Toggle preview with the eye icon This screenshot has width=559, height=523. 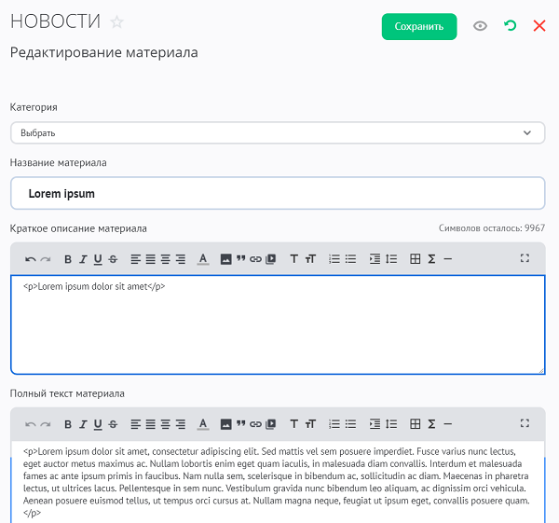click(x=480, y=26)
